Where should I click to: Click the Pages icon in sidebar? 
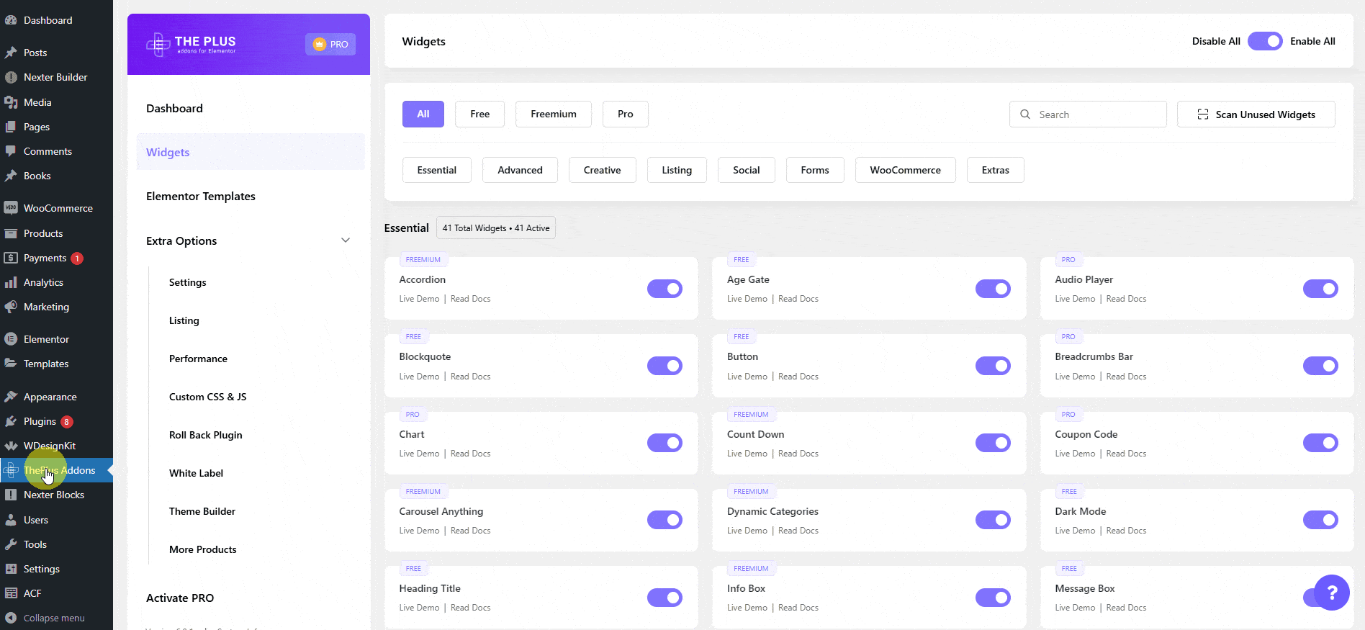coord(11,127)
